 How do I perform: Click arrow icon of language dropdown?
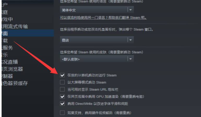131,10
